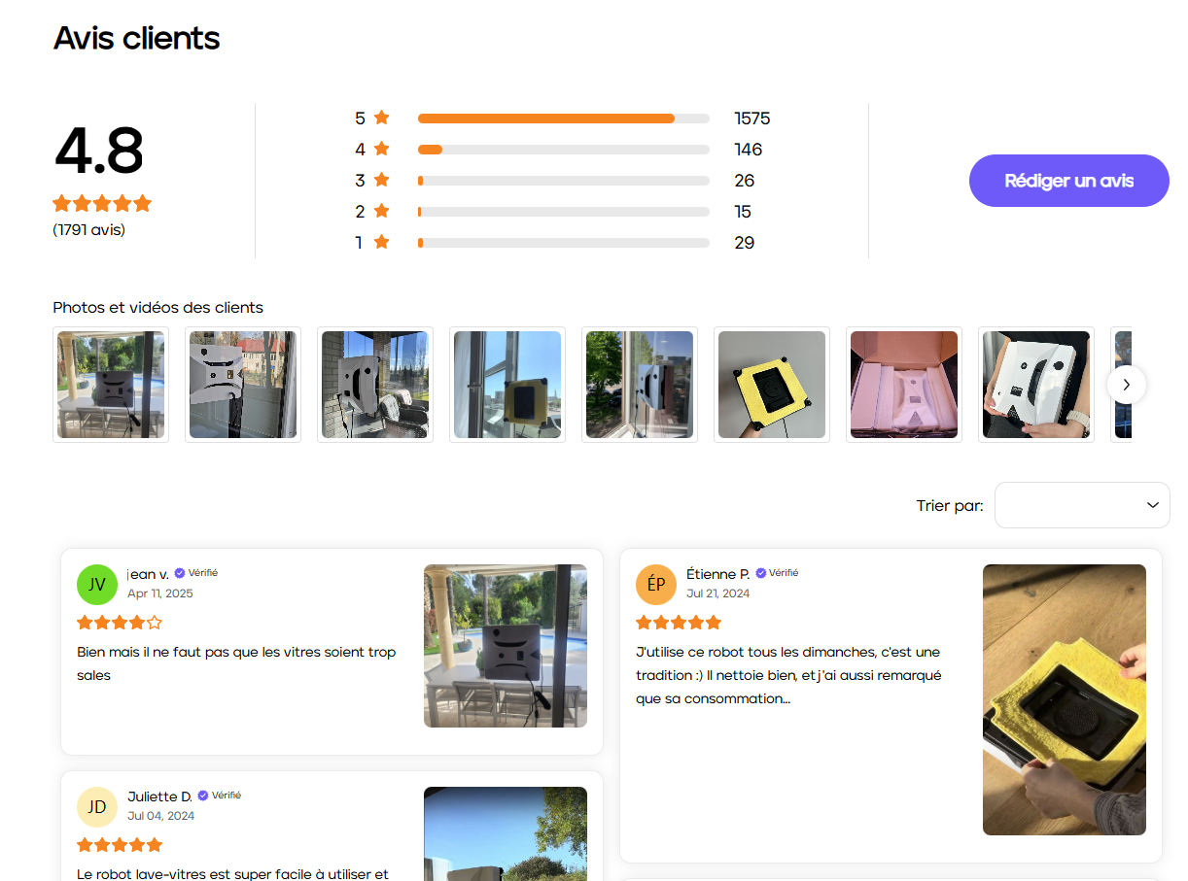The width and height of the screenshot is (1188, 881).
Task: Click the 3-star rating count bar
Action: click(563, 181)
